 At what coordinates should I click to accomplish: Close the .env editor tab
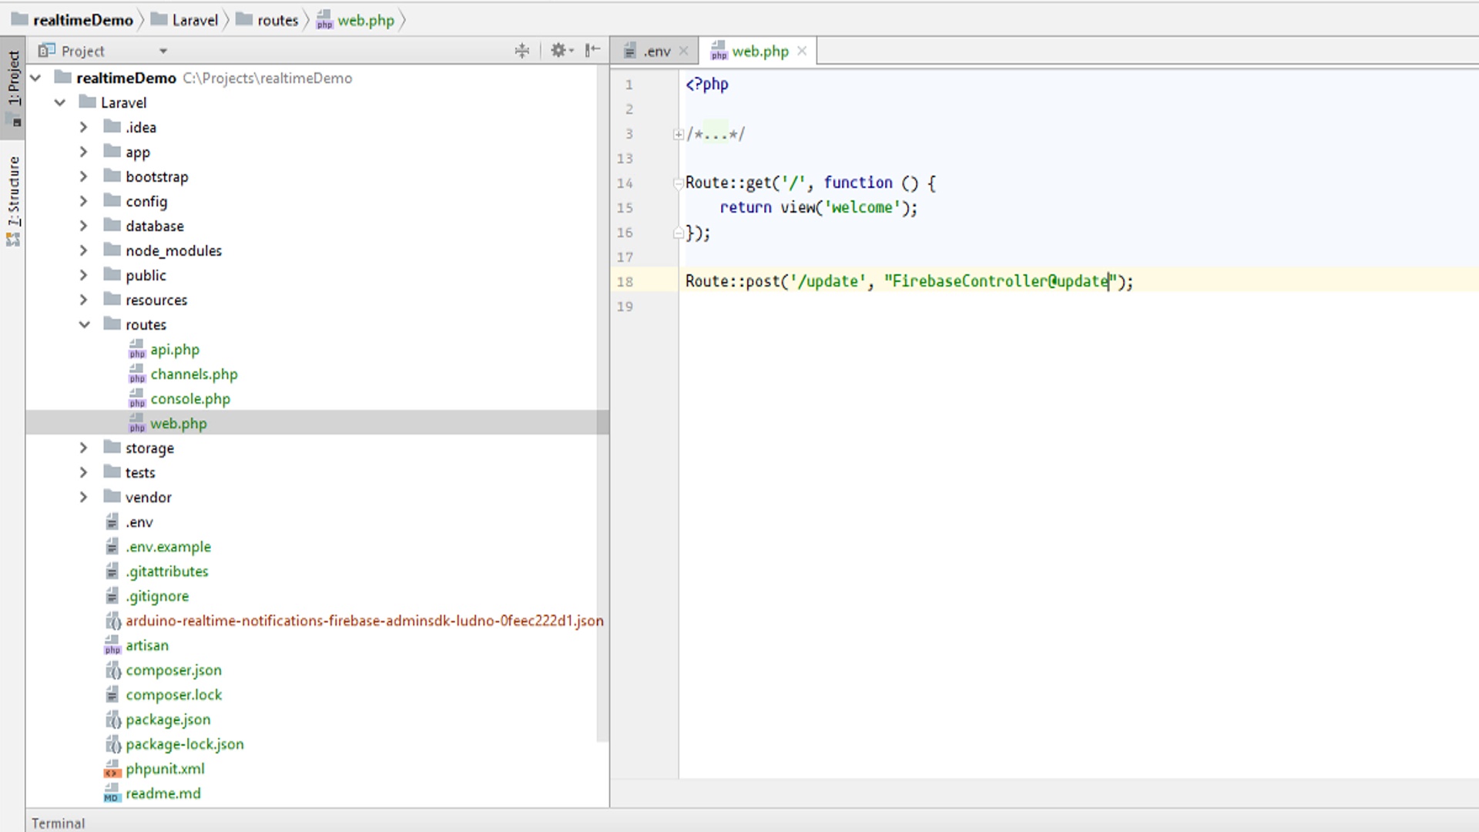(x=683, y=52)
